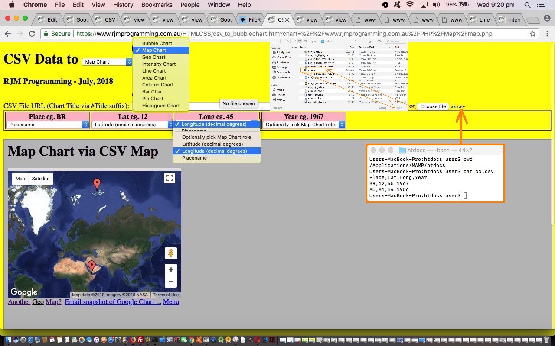Image resolution: width=555 pixels, height=346 pixels.
Task: Click the Email snapshot of Google Chart link
Action: point(113,302)
